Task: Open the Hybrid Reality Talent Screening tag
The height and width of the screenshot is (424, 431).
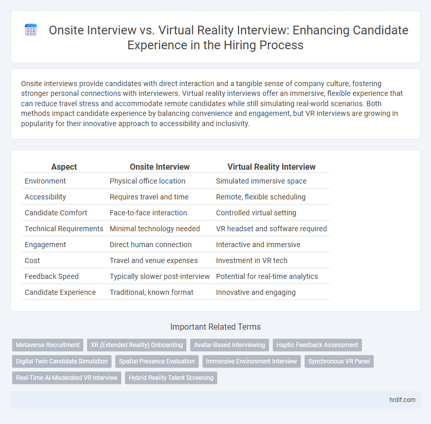Action: pos(171,378)
